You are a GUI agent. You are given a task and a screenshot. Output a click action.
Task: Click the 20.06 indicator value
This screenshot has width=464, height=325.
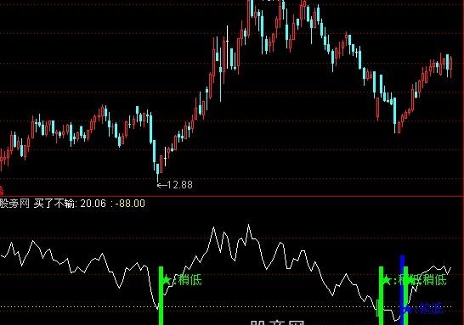93,204
